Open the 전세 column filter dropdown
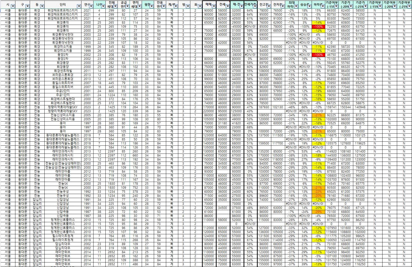 point(228,6)
